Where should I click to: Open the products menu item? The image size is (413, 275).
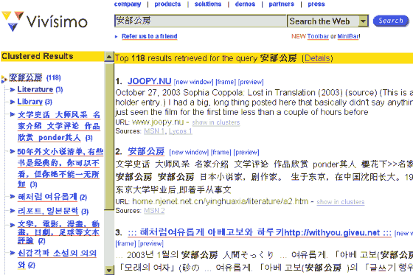coord(167,4)
